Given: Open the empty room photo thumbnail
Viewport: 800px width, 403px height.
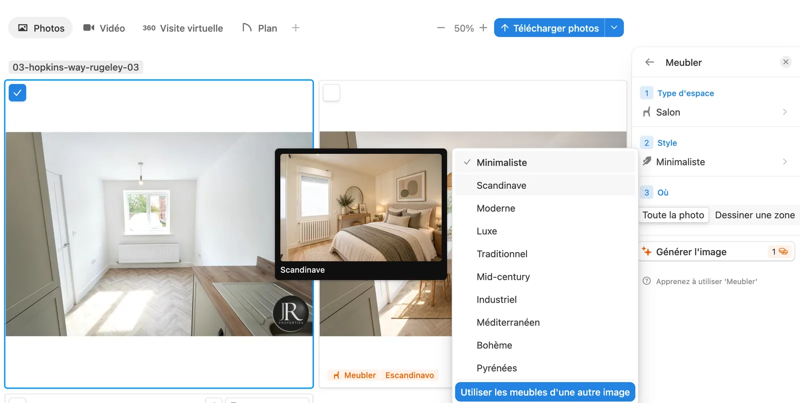Looking at the screenshot, I should 159,234.
